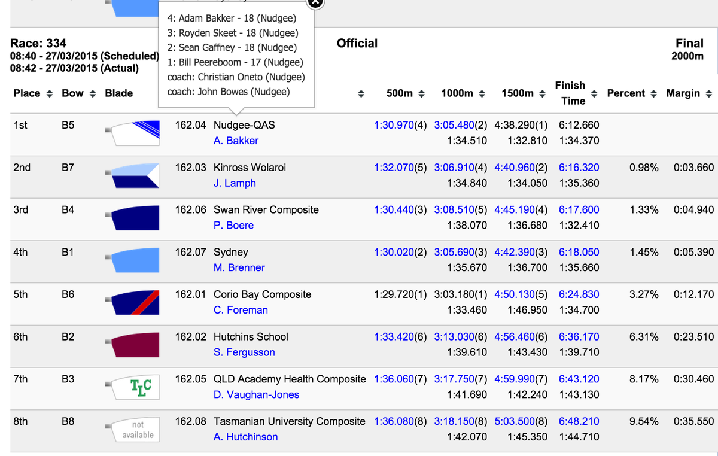Open M. Brenner crew link
The width and height of the screenshot is (718, 456).
(x=239, y=267)
